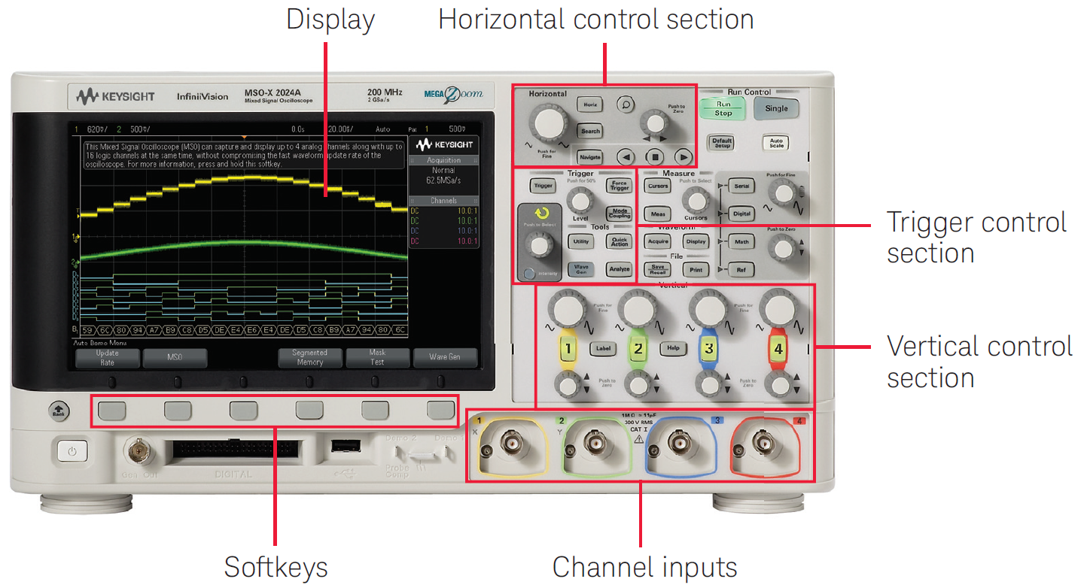Image resolution: width=1087 pixels, height=588 pixels.
Task: Select the on-screen Wave Gen softkey label
Action: tap(445, 357)
